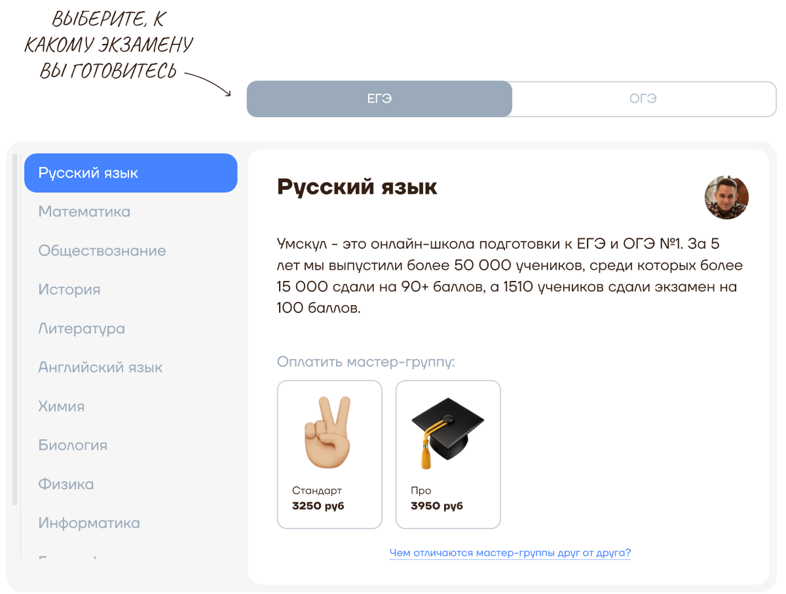Click the Русский язык heading text

(x=357, y=187)
